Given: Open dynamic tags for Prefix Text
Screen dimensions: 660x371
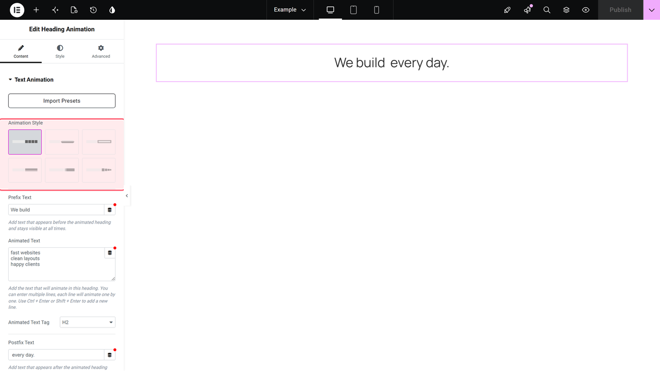Looking at the screenshot, I should [109, 210].
